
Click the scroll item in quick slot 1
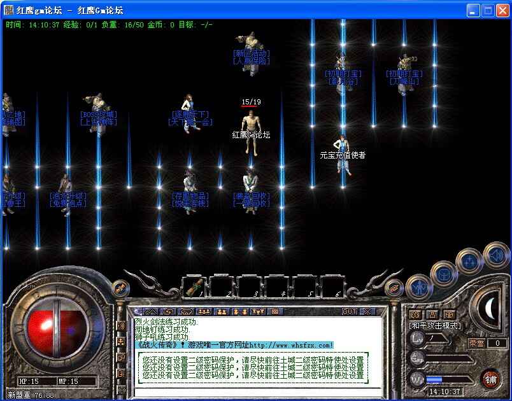tap(195, 286)
